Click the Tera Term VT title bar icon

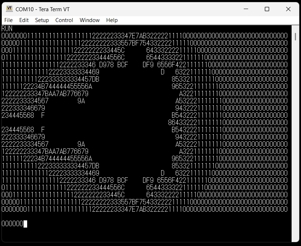tap(9, 9)
